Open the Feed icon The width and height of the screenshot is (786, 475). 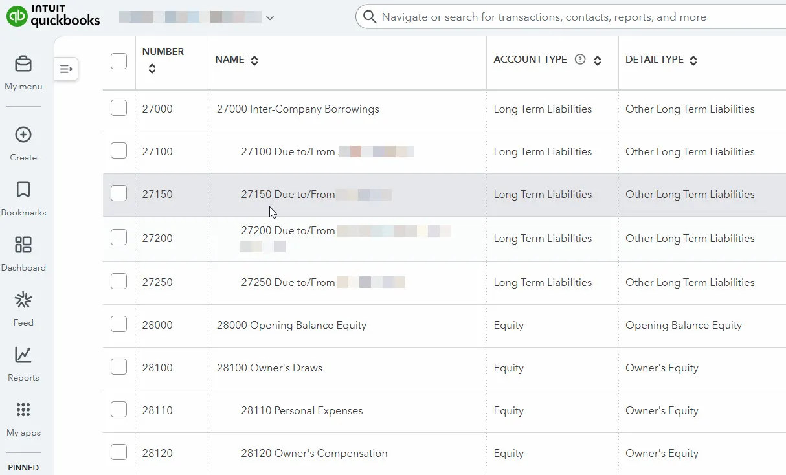point(23,300)
